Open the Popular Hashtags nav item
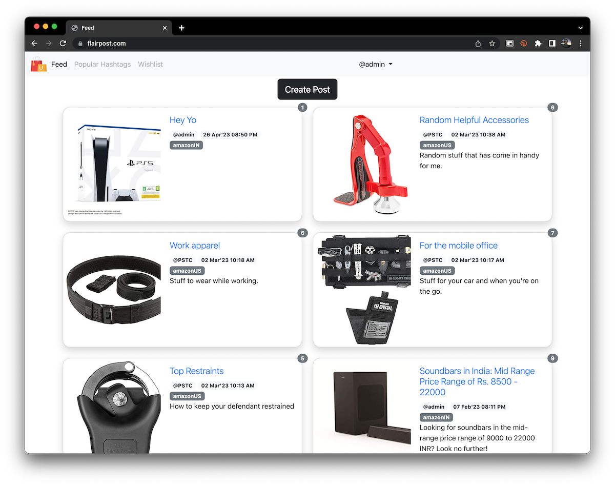The width and height of the screenshot is (615, 486). point(102,65)
